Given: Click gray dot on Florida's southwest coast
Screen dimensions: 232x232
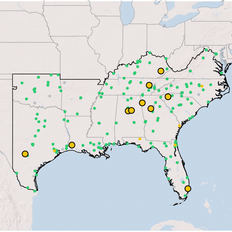Looking at the screenshot, I should click(x=174, y=187).
